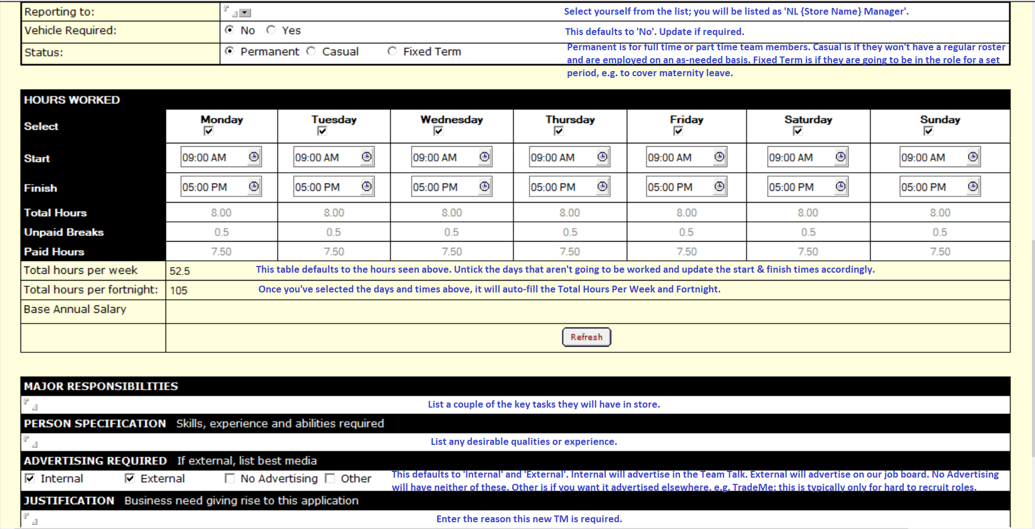Open the Friday Start time picker clock

(719, 157)
